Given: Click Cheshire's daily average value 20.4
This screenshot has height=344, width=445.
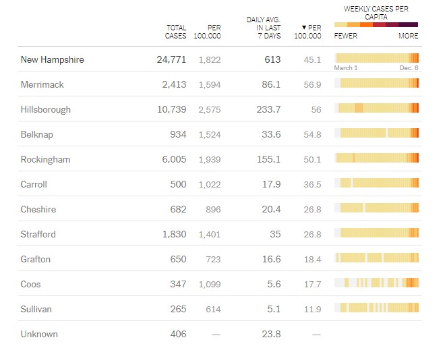Looking at the screenshot, I should (271, 209).
